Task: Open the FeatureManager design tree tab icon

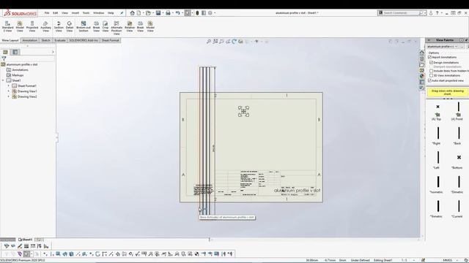Action: pyautogui.click(x=5, y=52)
